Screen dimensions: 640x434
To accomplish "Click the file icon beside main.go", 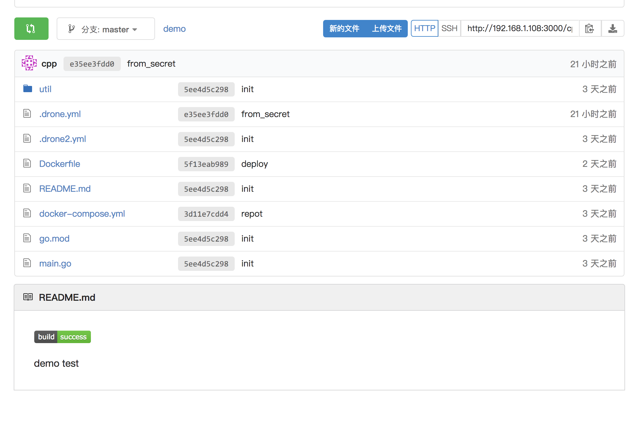I will point(27,263).
